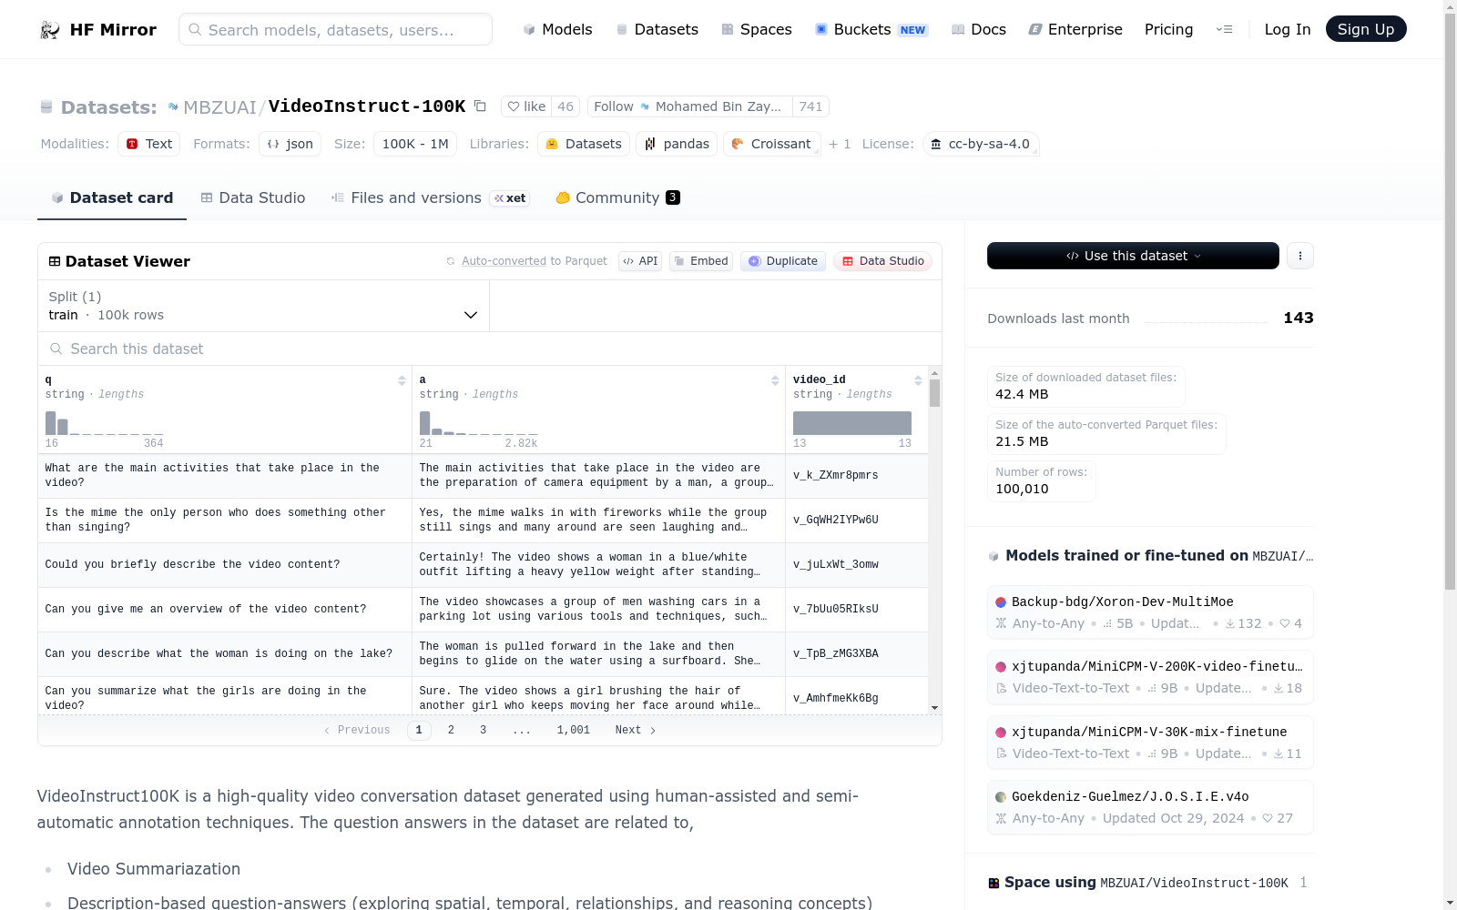Open the Use this dataset dropdown
1457x910 pixels.
[x=1133, y=256]
